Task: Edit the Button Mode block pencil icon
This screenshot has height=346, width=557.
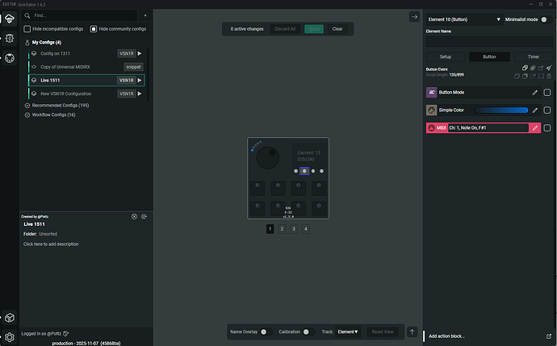Action: [x=534, y=93]
